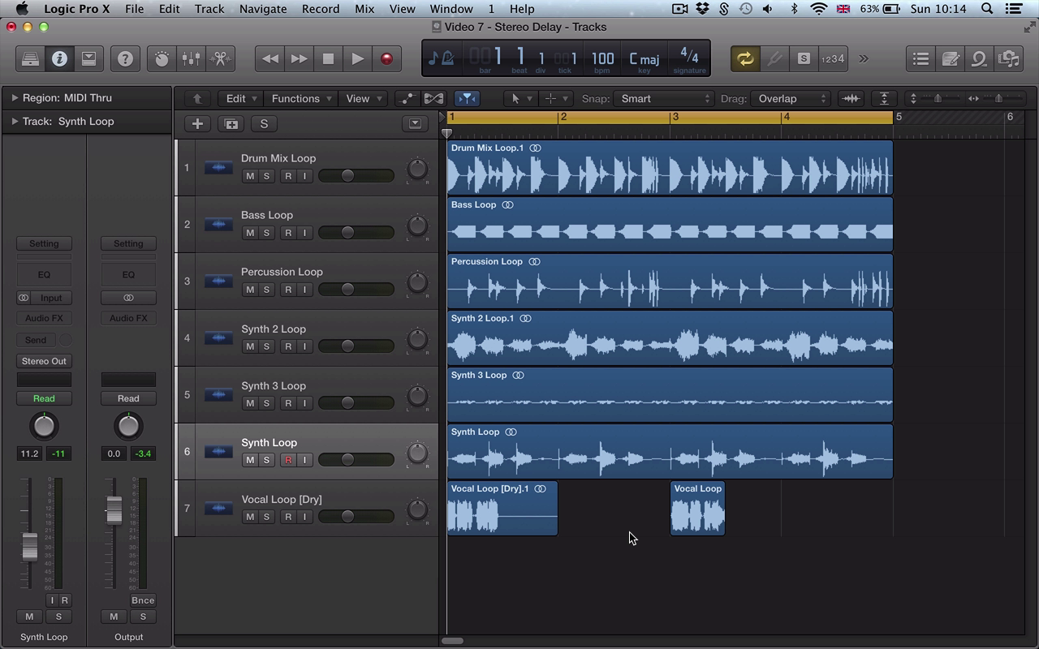Record-enable the Percussion Loop track

pos(287,290)
